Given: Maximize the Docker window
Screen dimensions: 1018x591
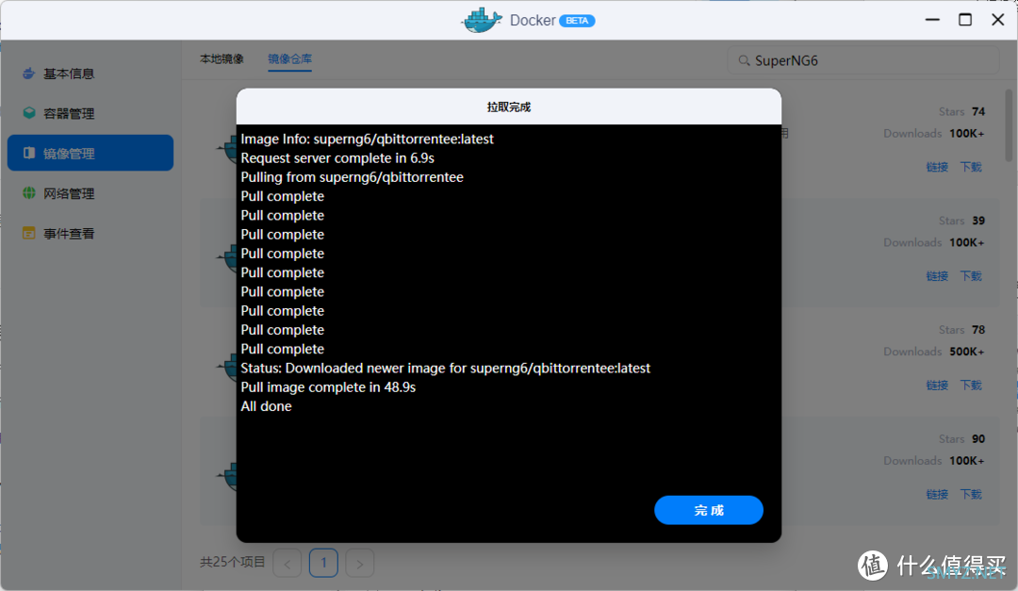Looking at the screenshot, I should (965, 20).
